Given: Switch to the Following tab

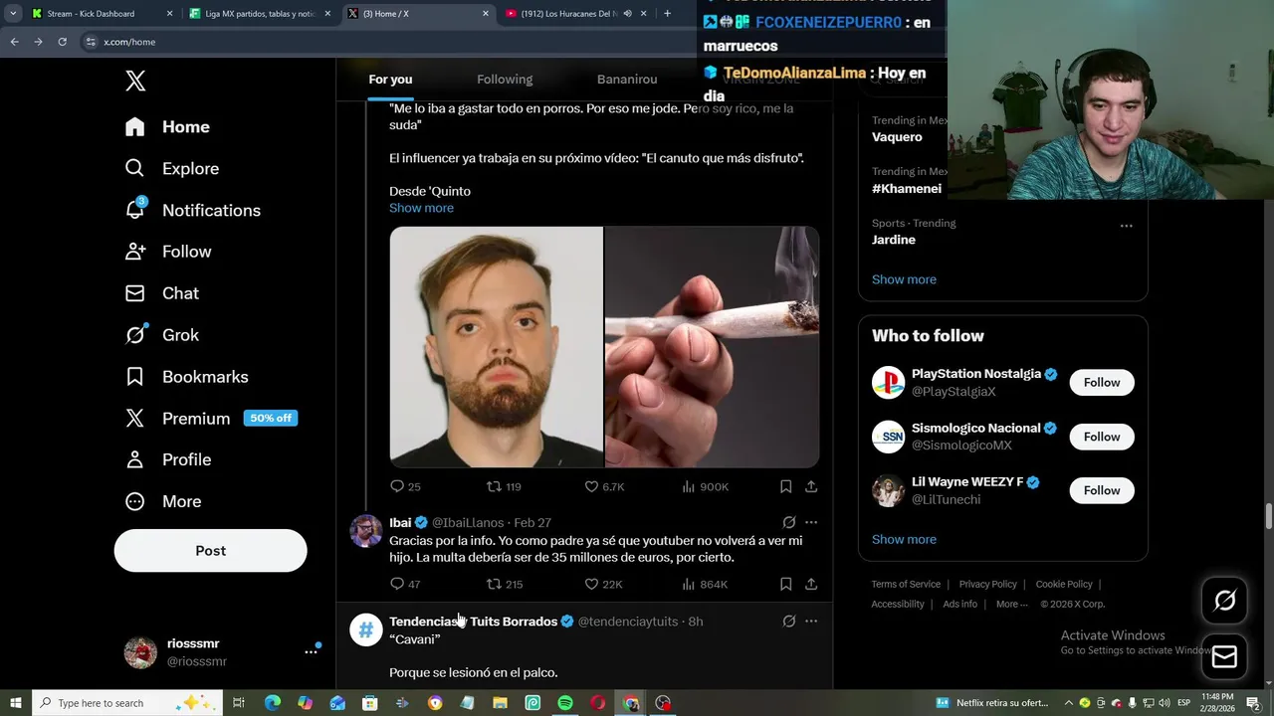Looking at the screenshot, I should pyautogui.click(x=505, y=80).
